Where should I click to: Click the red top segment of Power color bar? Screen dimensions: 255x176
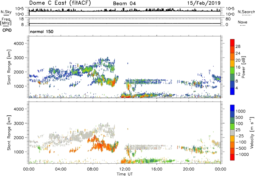(232, 43)
